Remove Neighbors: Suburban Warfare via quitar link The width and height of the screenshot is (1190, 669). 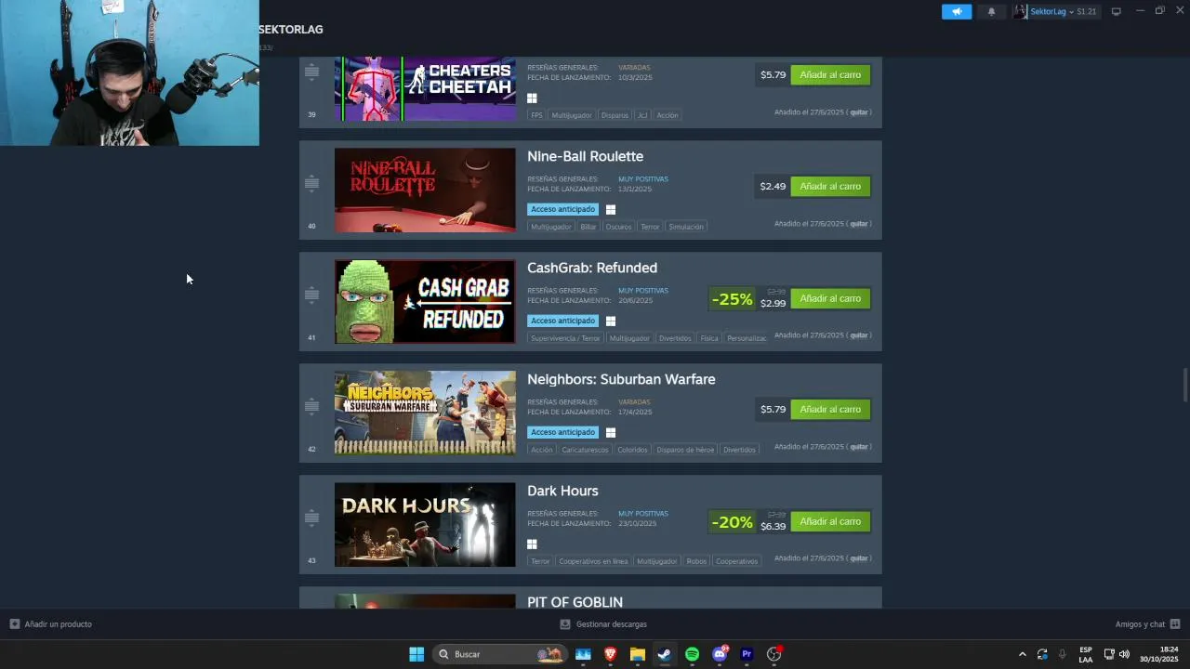859,447
